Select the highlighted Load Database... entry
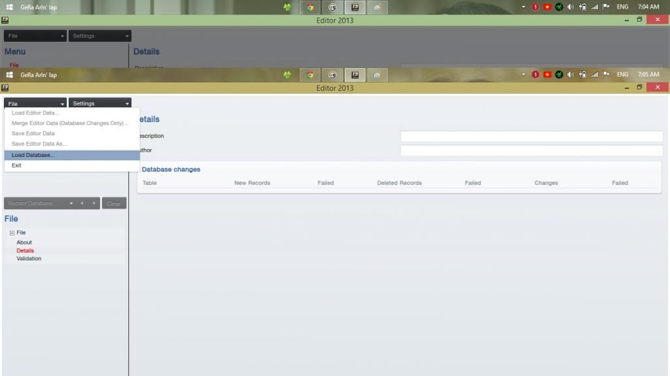The height and width of the screenshot is (376, 670). tap(72, 155)
